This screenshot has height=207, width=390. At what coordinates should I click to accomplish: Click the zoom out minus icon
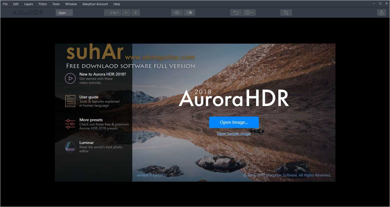coord(126,13)
